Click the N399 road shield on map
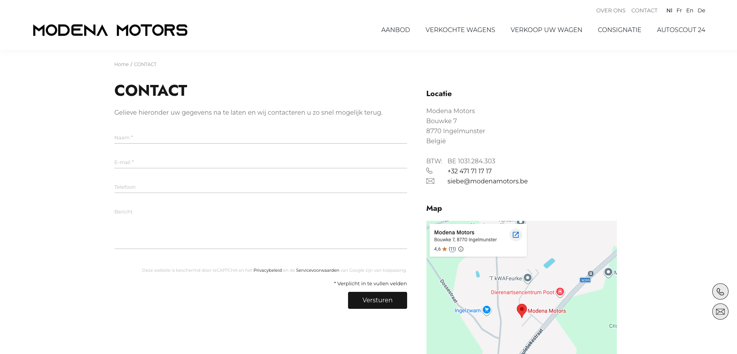 click(585, 280)
